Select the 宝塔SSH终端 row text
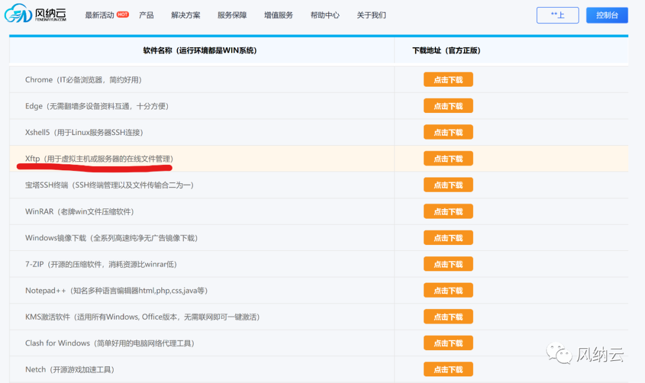Viewport: 645px width, 383px height. pyautogui.click(x=109, y=185)
